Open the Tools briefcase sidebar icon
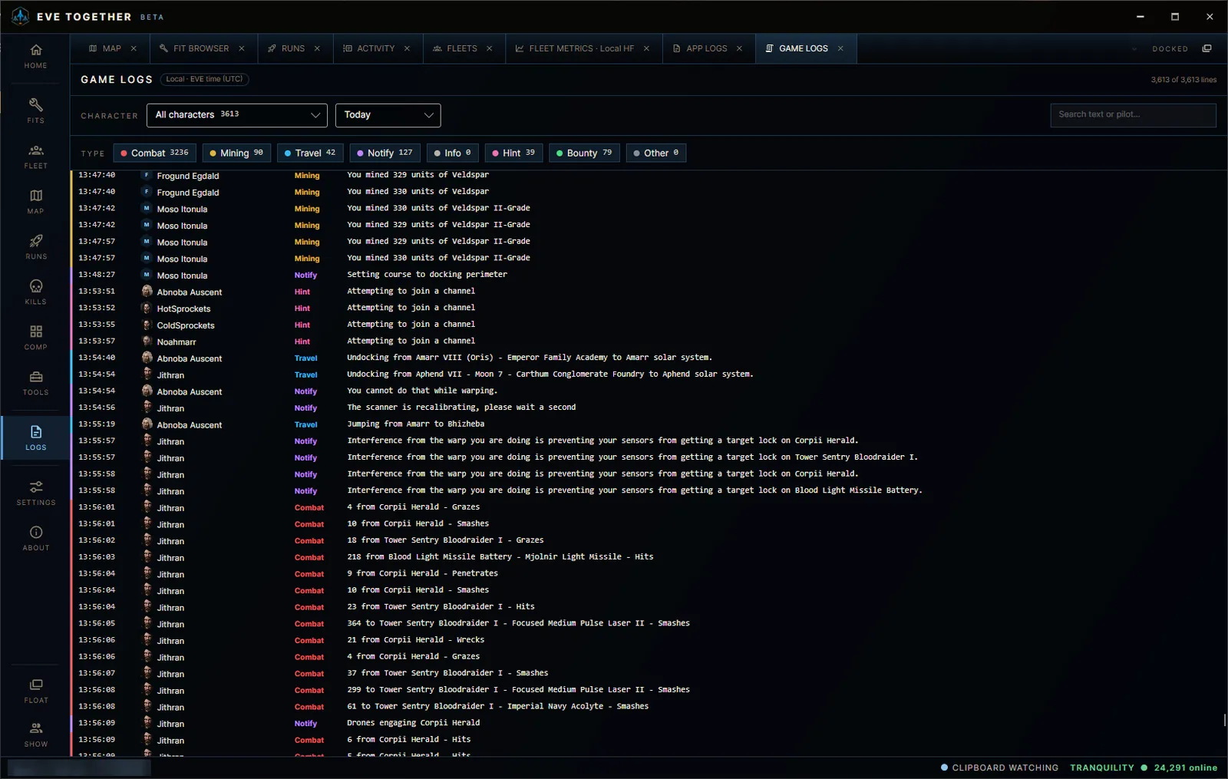The width and height of the screenshot is (1228, 779). pyautogui.click(x=35, y=383)
